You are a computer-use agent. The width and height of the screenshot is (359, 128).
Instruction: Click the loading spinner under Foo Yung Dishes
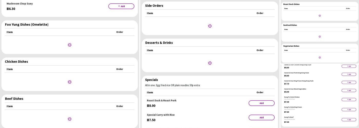69,45
